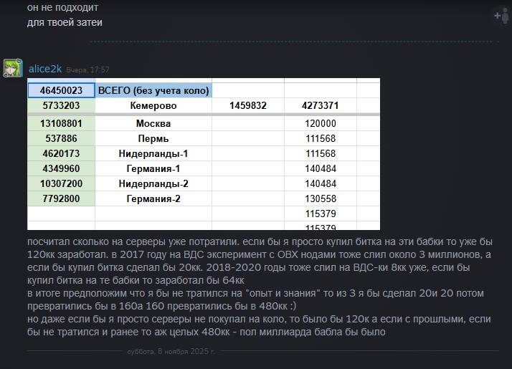Select the Кемерово row label

153,105
